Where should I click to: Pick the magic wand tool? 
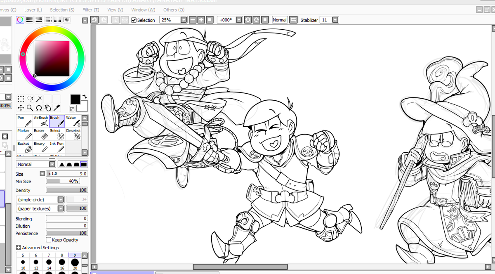pyautogui.click(x=38, y=99)
